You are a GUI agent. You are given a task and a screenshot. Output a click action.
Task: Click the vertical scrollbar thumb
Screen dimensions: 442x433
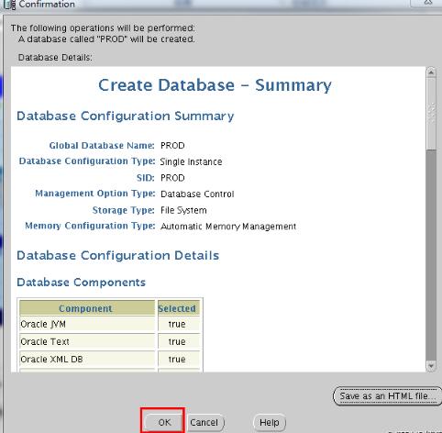pos(431,114)
